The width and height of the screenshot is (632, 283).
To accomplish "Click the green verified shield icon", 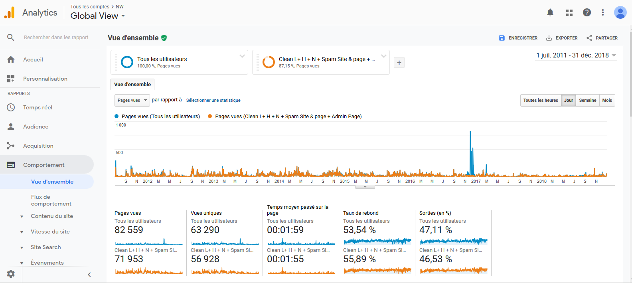I will pyautogui.click(x=164, y=38).
